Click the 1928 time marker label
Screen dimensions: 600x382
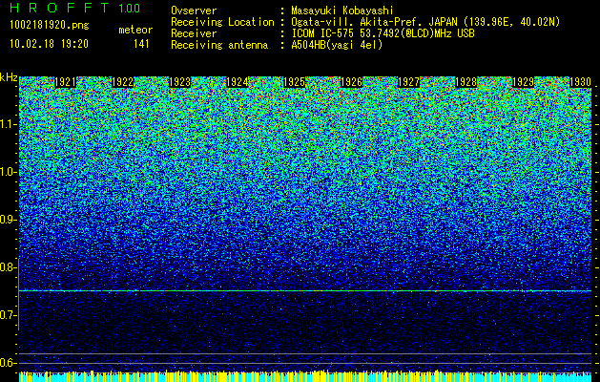click(x=466, y=82)
